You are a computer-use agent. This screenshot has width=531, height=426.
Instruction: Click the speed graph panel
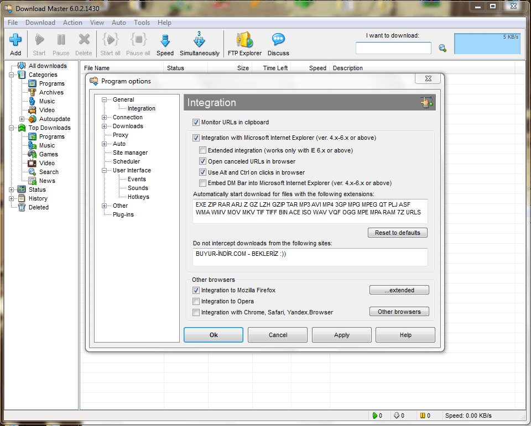487,44
